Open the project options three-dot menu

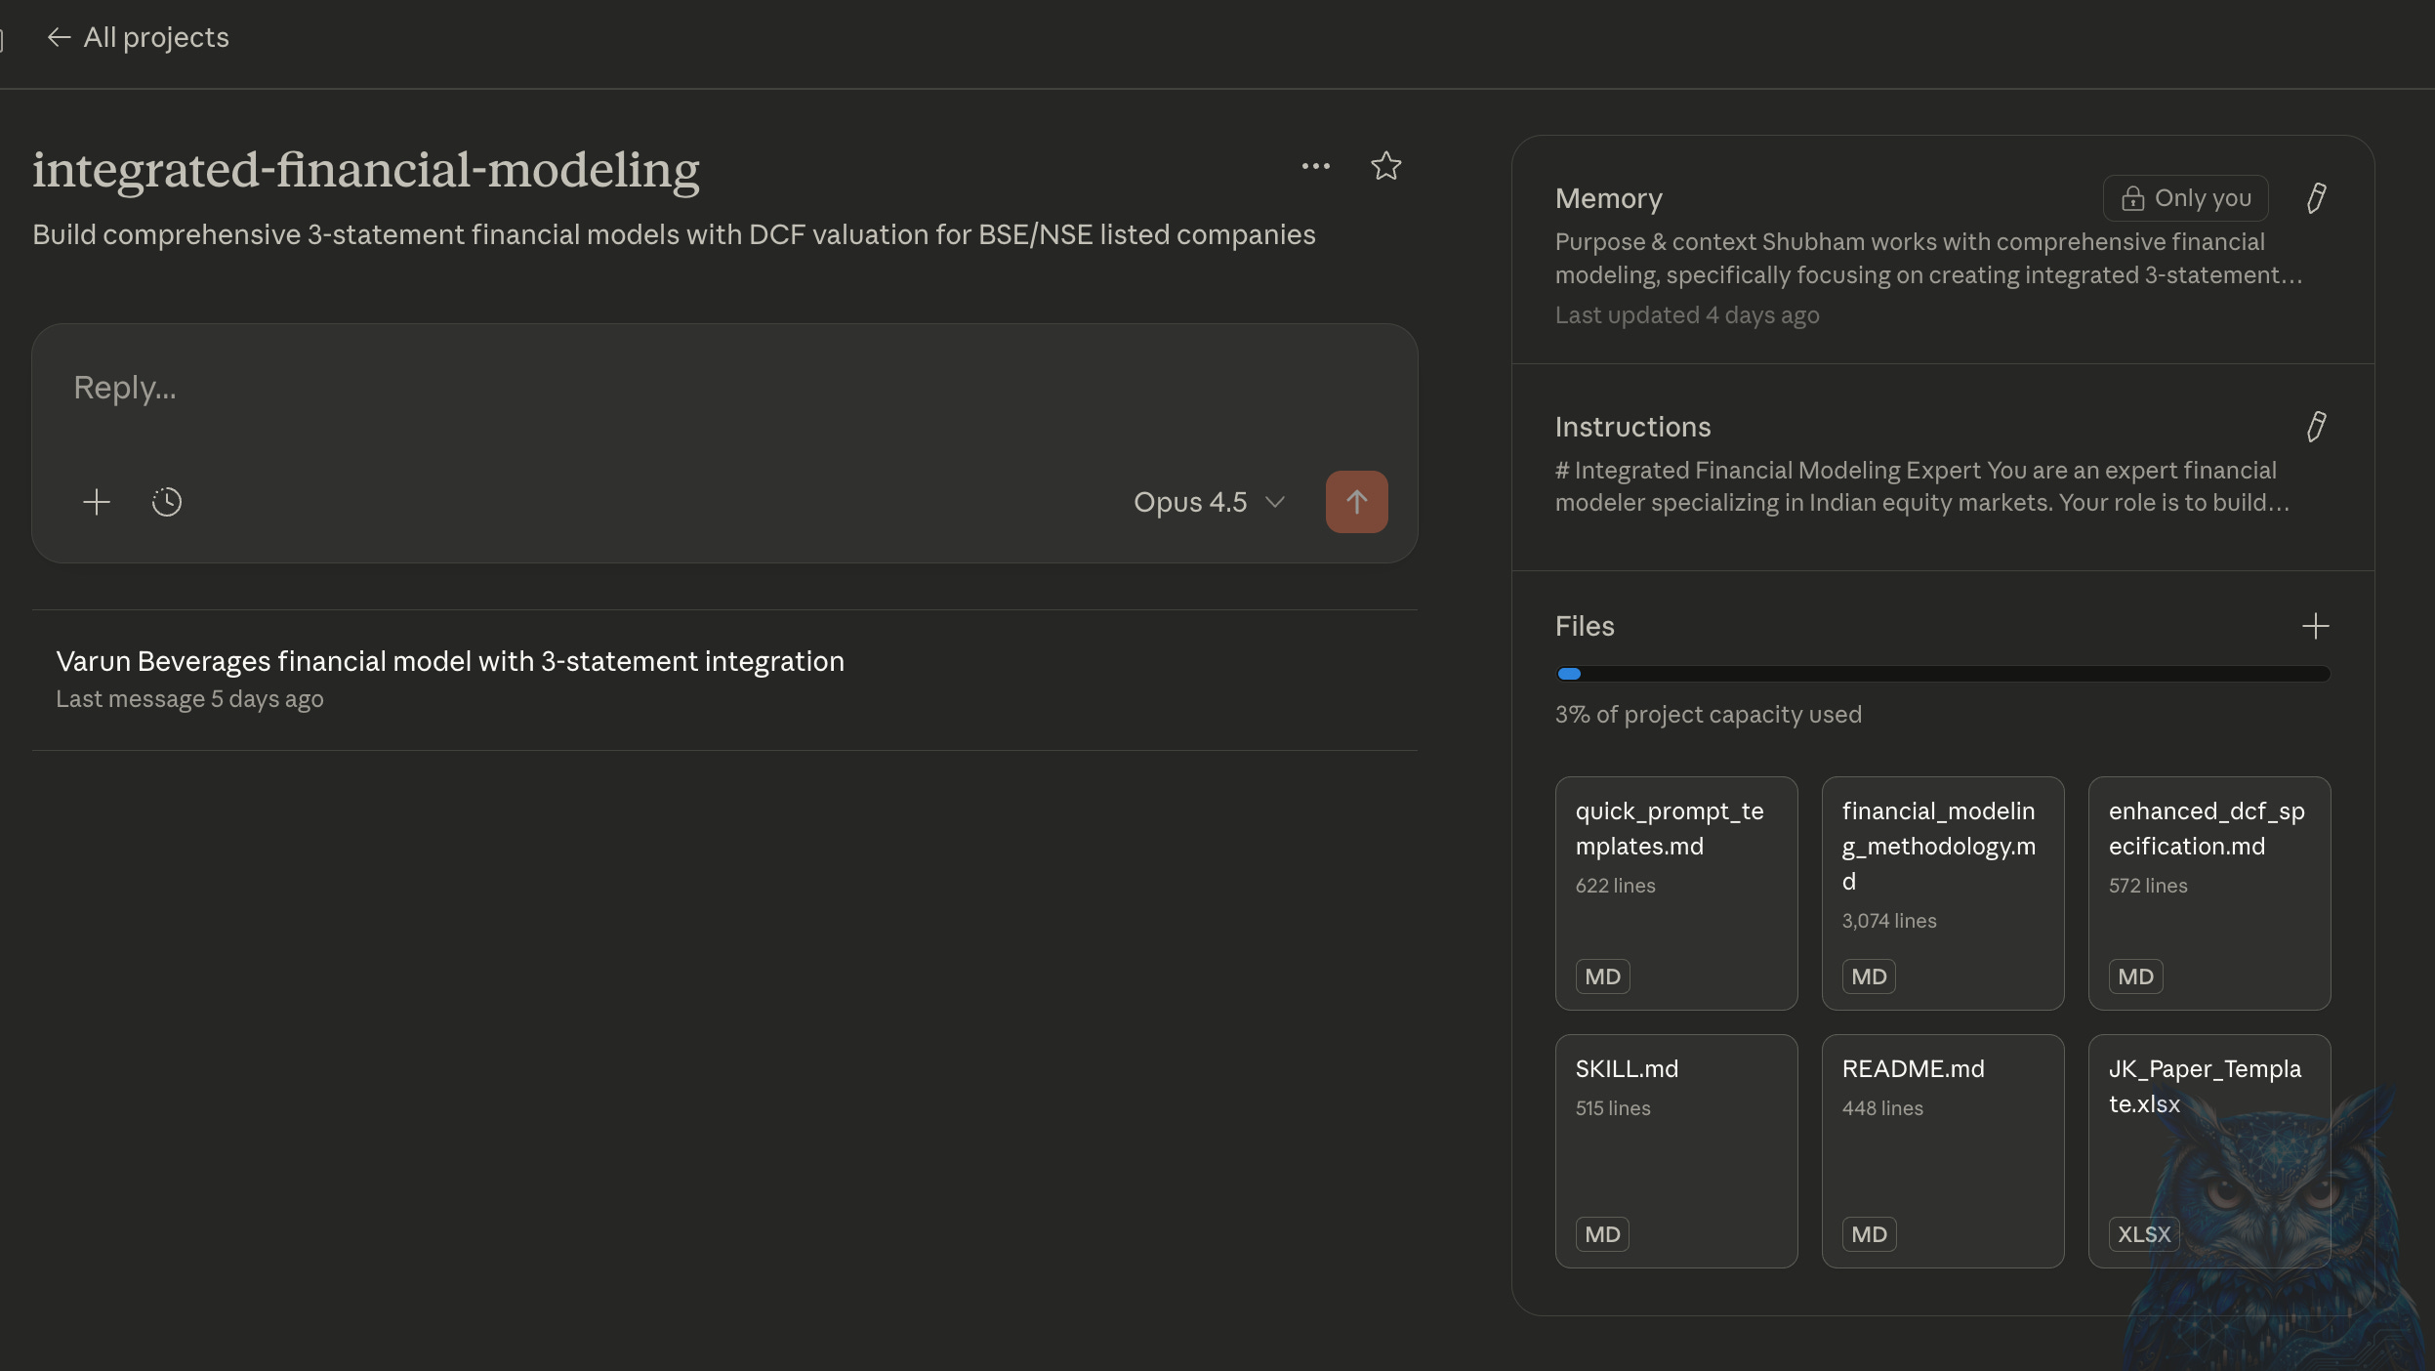pyautogui.click(x=1315, y=167)
